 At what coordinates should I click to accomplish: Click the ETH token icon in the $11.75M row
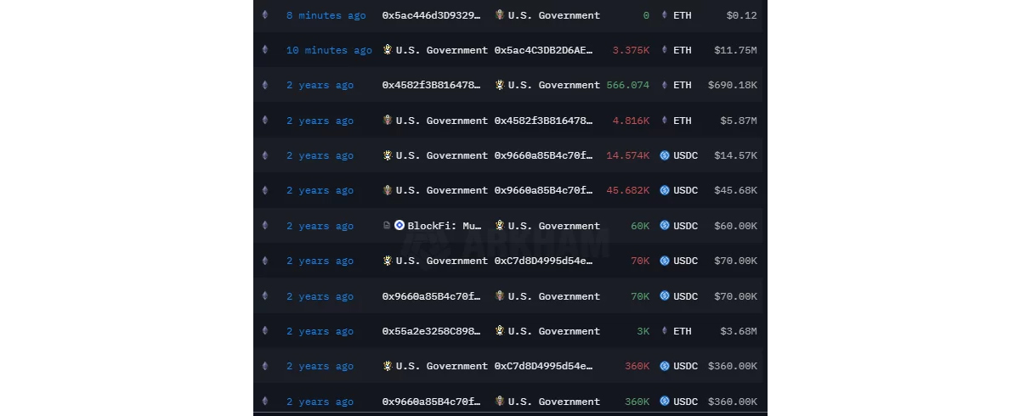point(665,50)
